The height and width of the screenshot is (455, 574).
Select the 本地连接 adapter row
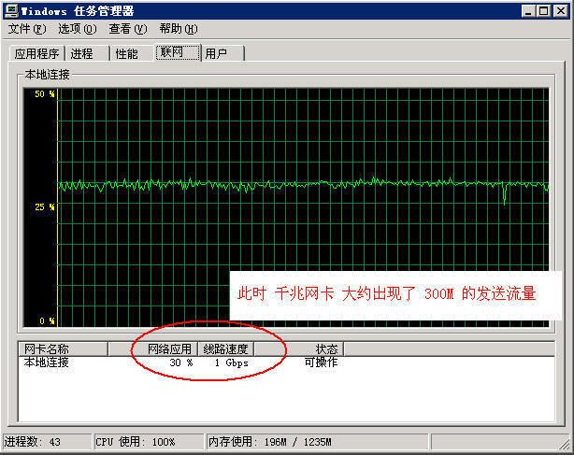click(x=286, y=363)
